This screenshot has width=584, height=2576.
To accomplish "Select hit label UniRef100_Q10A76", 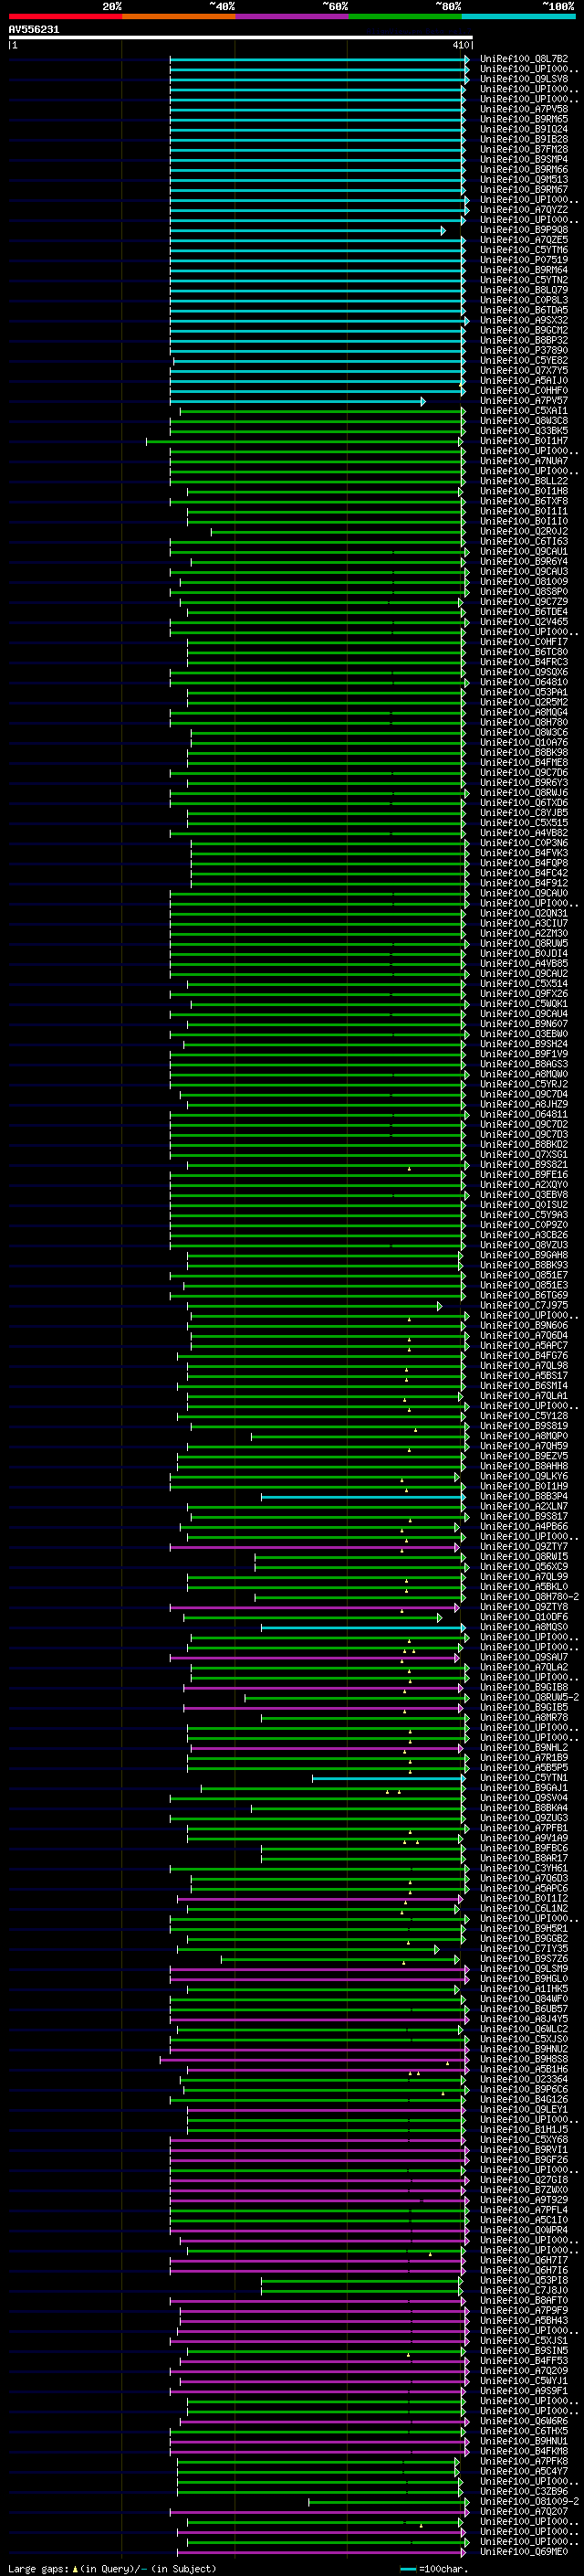I will [523, 742].
